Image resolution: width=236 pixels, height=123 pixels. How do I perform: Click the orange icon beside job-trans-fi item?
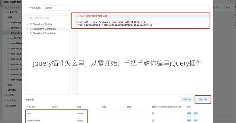pyautogui.click(x=9, y=28)
